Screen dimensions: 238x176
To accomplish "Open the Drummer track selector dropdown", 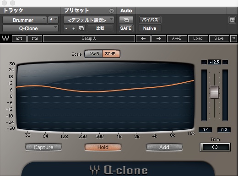I will [25, 20].
